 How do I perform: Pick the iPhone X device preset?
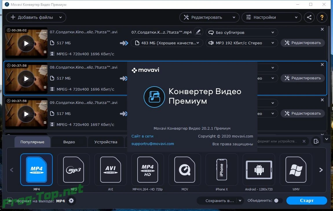222,170
